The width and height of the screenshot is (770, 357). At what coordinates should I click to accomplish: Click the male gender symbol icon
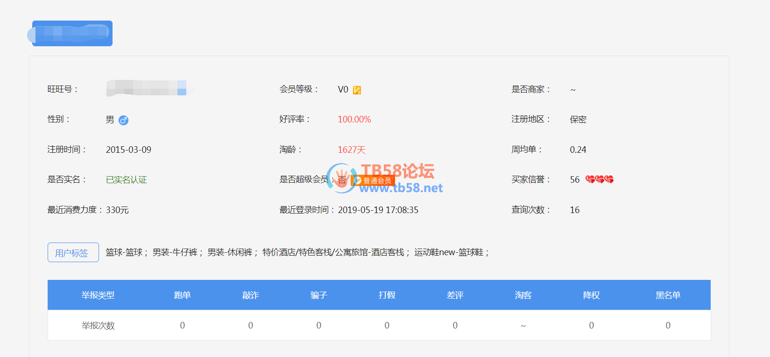tap(123, 120)
